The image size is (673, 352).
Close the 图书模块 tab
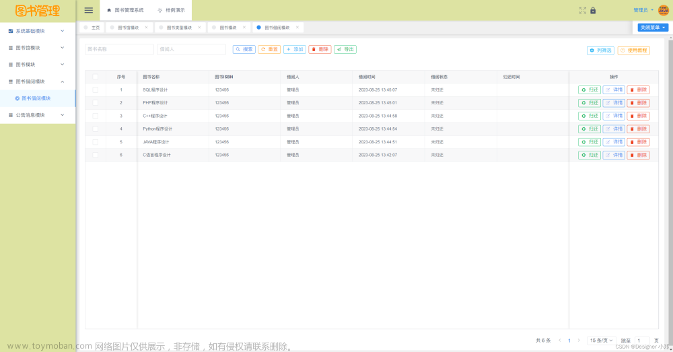pos(244,28)
